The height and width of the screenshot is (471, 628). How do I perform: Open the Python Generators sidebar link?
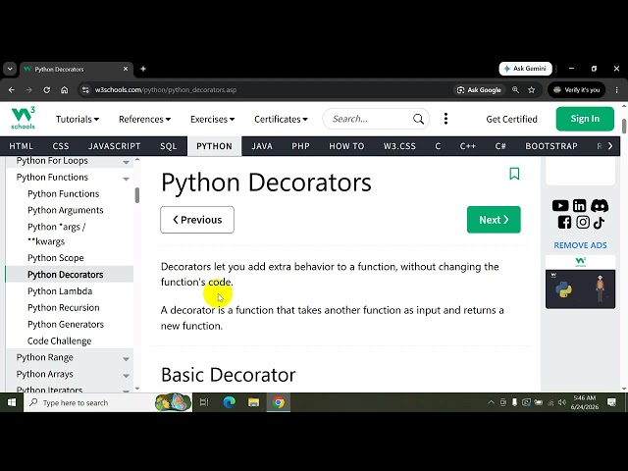coord(66,325)
